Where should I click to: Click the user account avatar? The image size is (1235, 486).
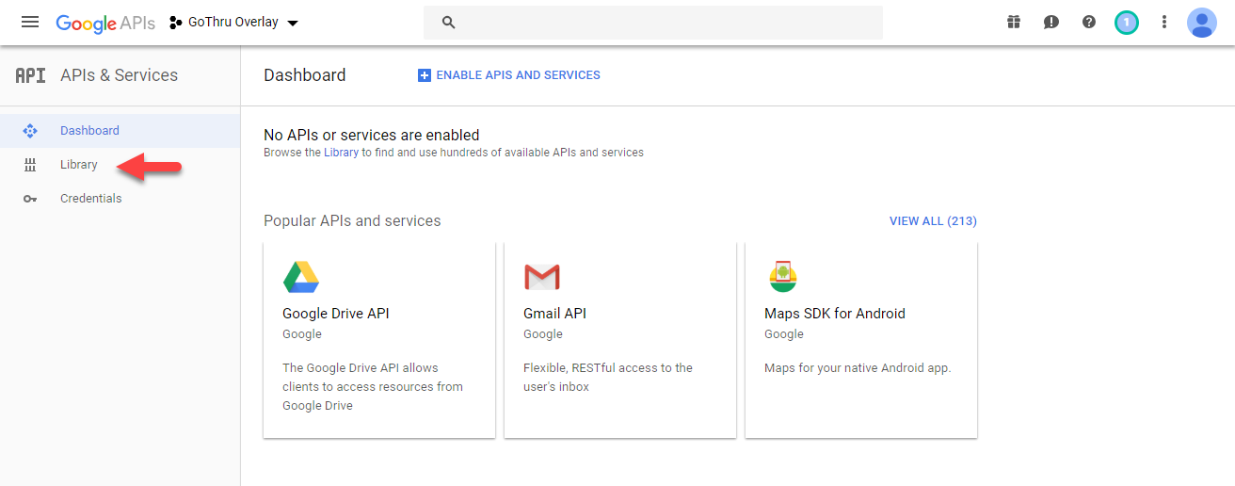coord(1202,22)
